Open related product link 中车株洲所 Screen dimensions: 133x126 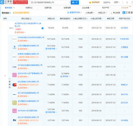[x=124, y=39]
